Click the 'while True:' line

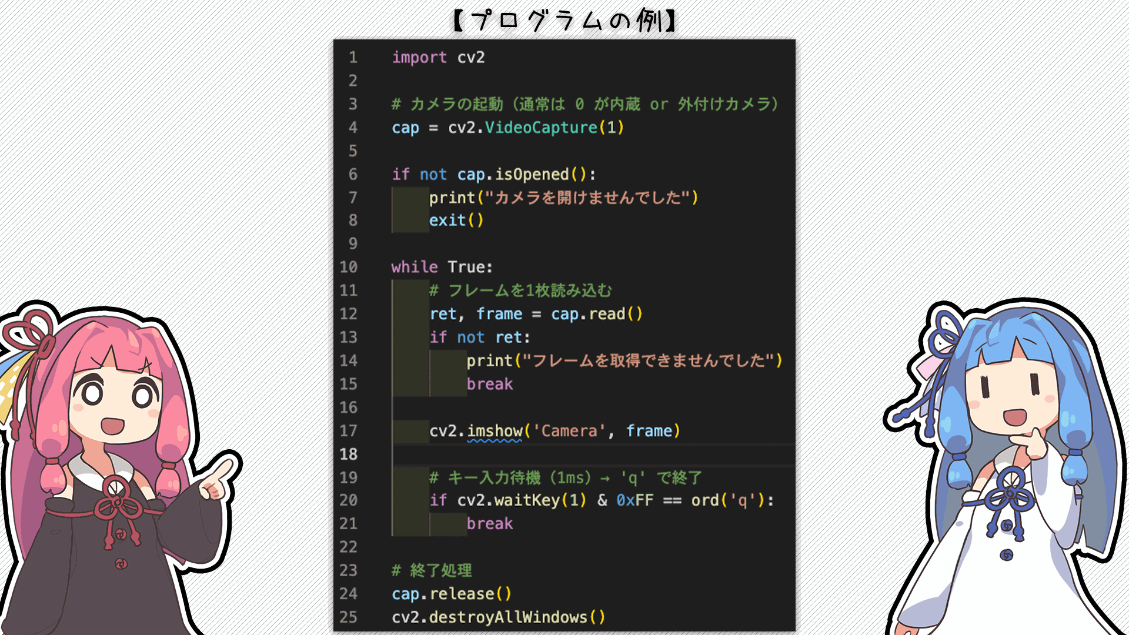442,267
